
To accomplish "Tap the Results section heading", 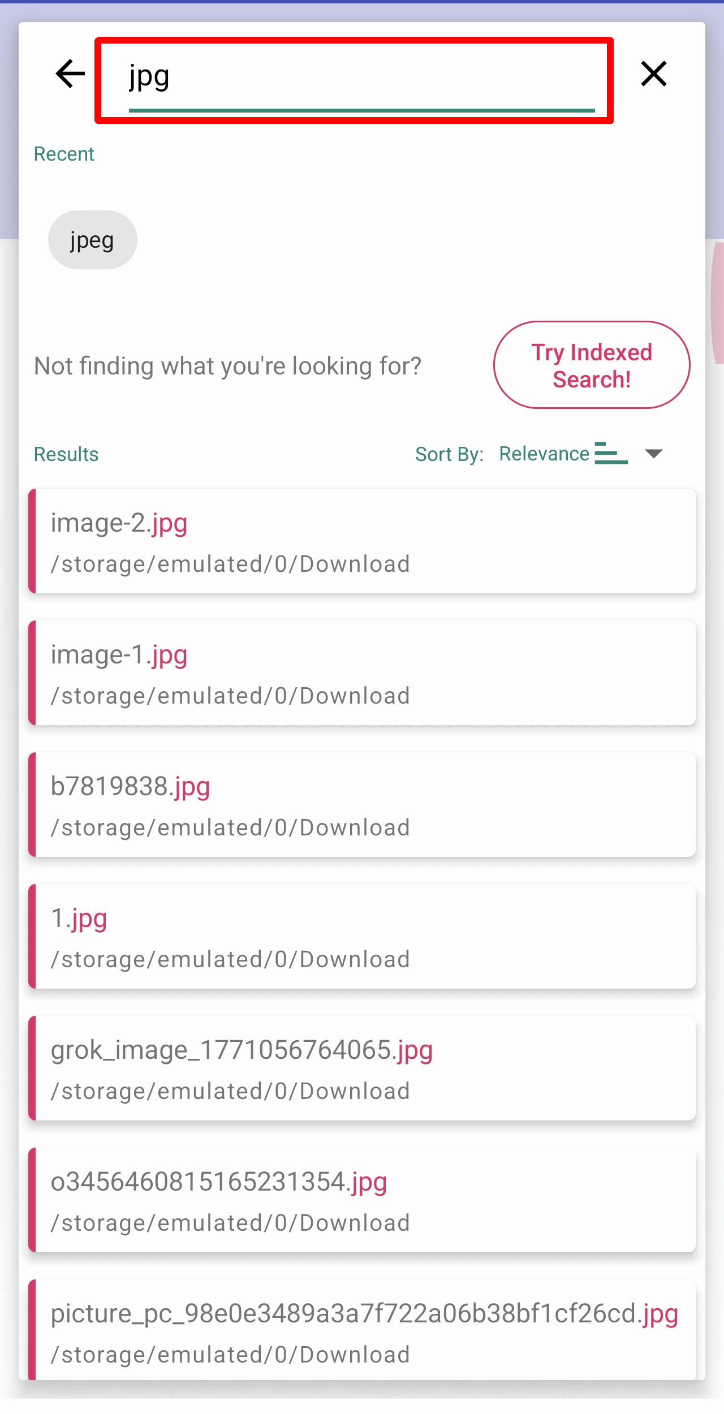I will pyautogui.click(x=66, y=454).
